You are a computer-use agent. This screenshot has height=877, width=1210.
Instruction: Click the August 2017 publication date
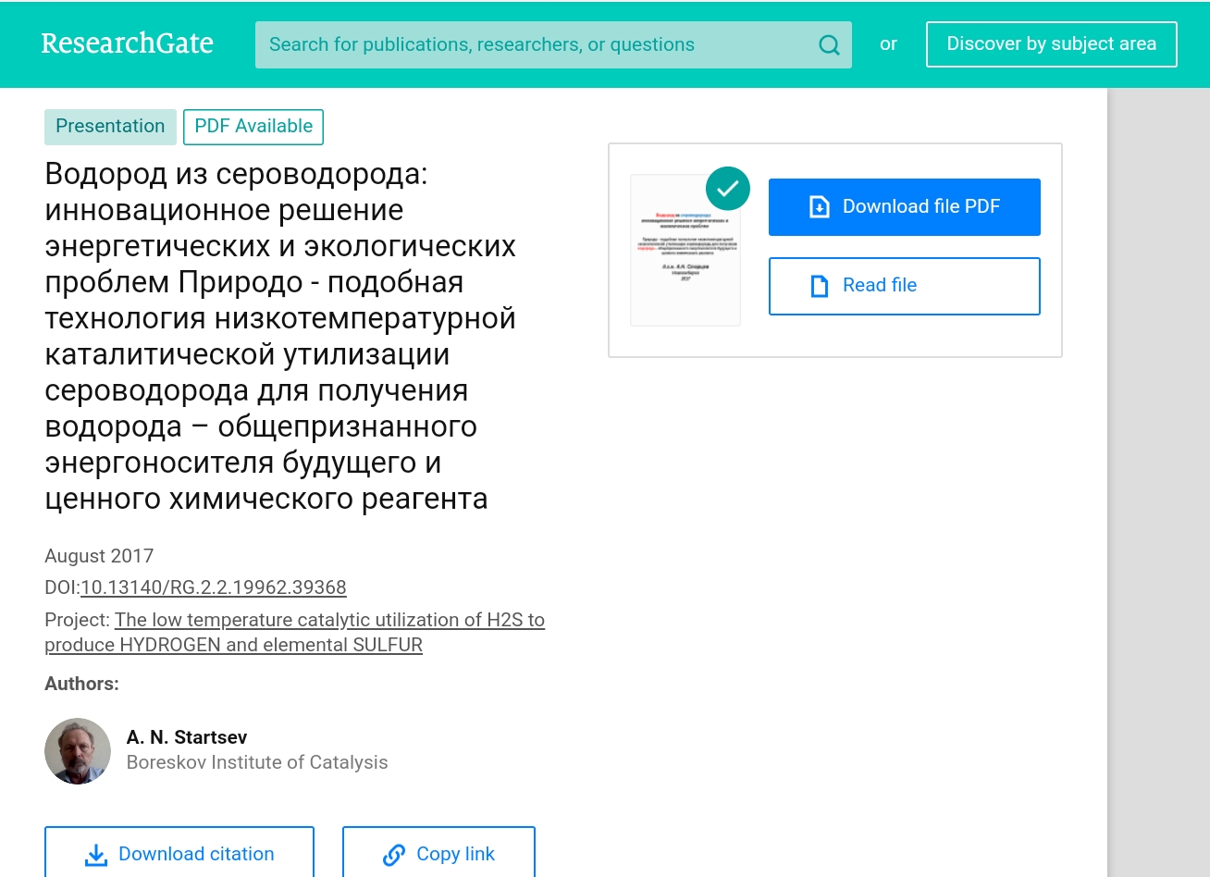pos(99,556)
